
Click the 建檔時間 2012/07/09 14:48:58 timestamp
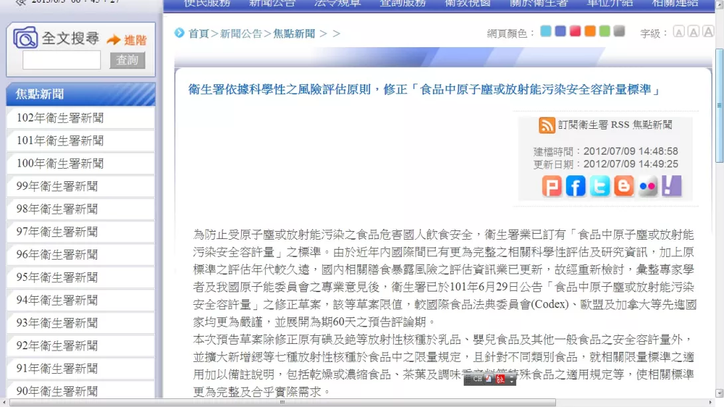pos(606,151)
